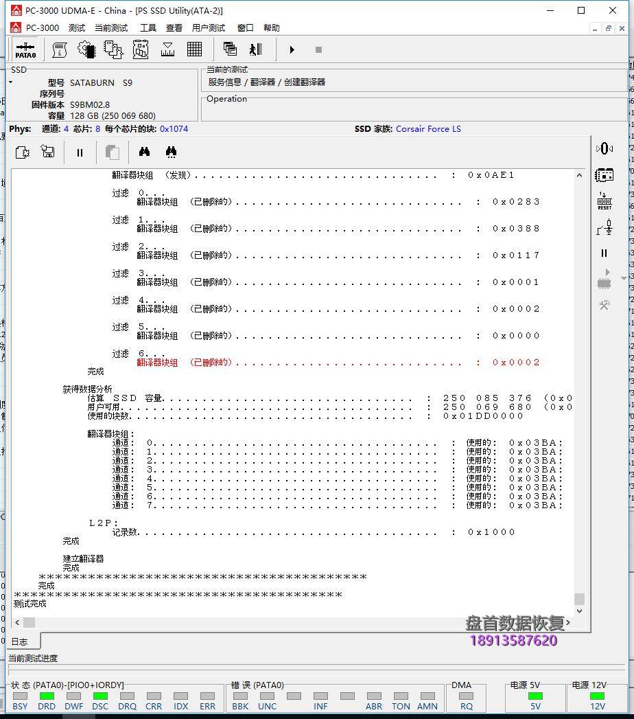Click the gear-and-chip settings icon
This screenshot has height=719, width=634.
click(86, 49)
